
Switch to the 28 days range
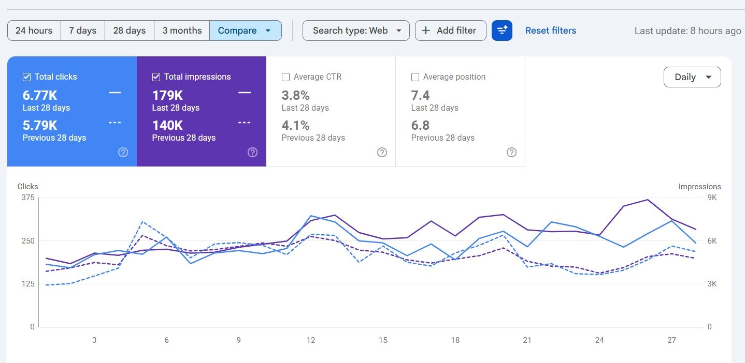(130, 31)
